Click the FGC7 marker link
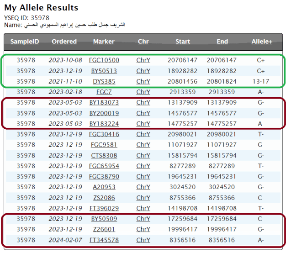The height and width of the screenshot is (253, 291). (x=104, y=92)
